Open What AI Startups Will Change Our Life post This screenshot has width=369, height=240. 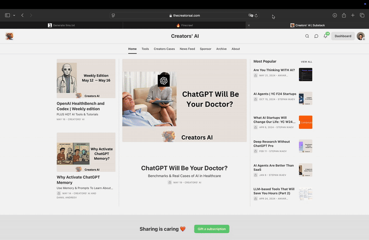point(274,120)
